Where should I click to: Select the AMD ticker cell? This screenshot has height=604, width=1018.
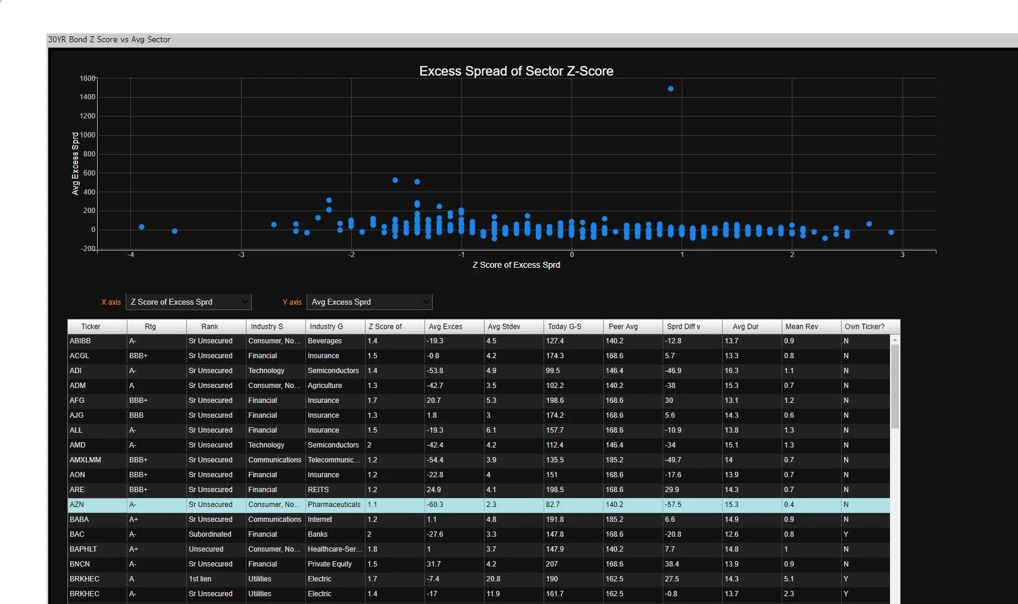(x=97, y=445)
